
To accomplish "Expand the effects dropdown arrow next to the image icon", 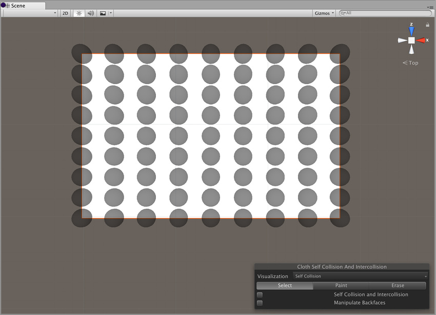I will pyautogui.click(x=110, y=13).
